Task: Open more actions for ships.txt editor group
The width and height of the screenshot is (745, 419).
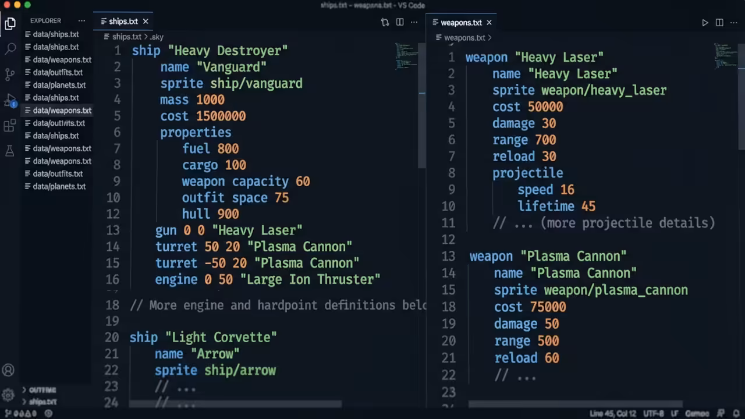Action: pos(414,22)
